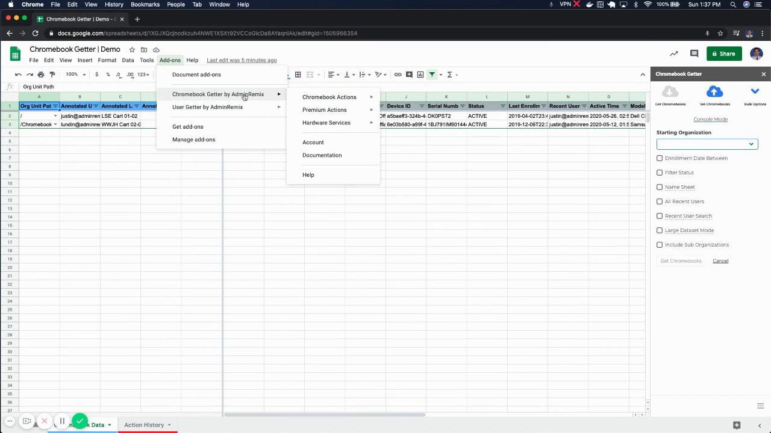Enable Enrollment Date Between checkbox
This screenshot has width=771, height=433.
(660, 158)
